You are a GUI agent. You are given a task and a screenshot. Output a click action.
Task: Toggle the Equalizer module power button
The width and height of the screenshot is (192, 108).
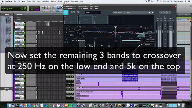pyautogui.click(x=65, y=17)
